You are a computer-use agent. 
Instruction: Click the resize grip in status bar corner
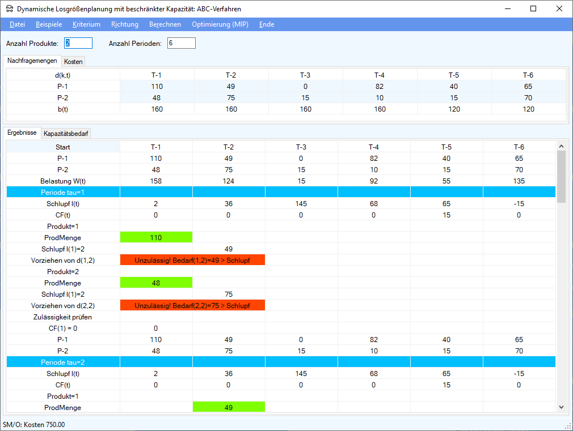(568, 425)
